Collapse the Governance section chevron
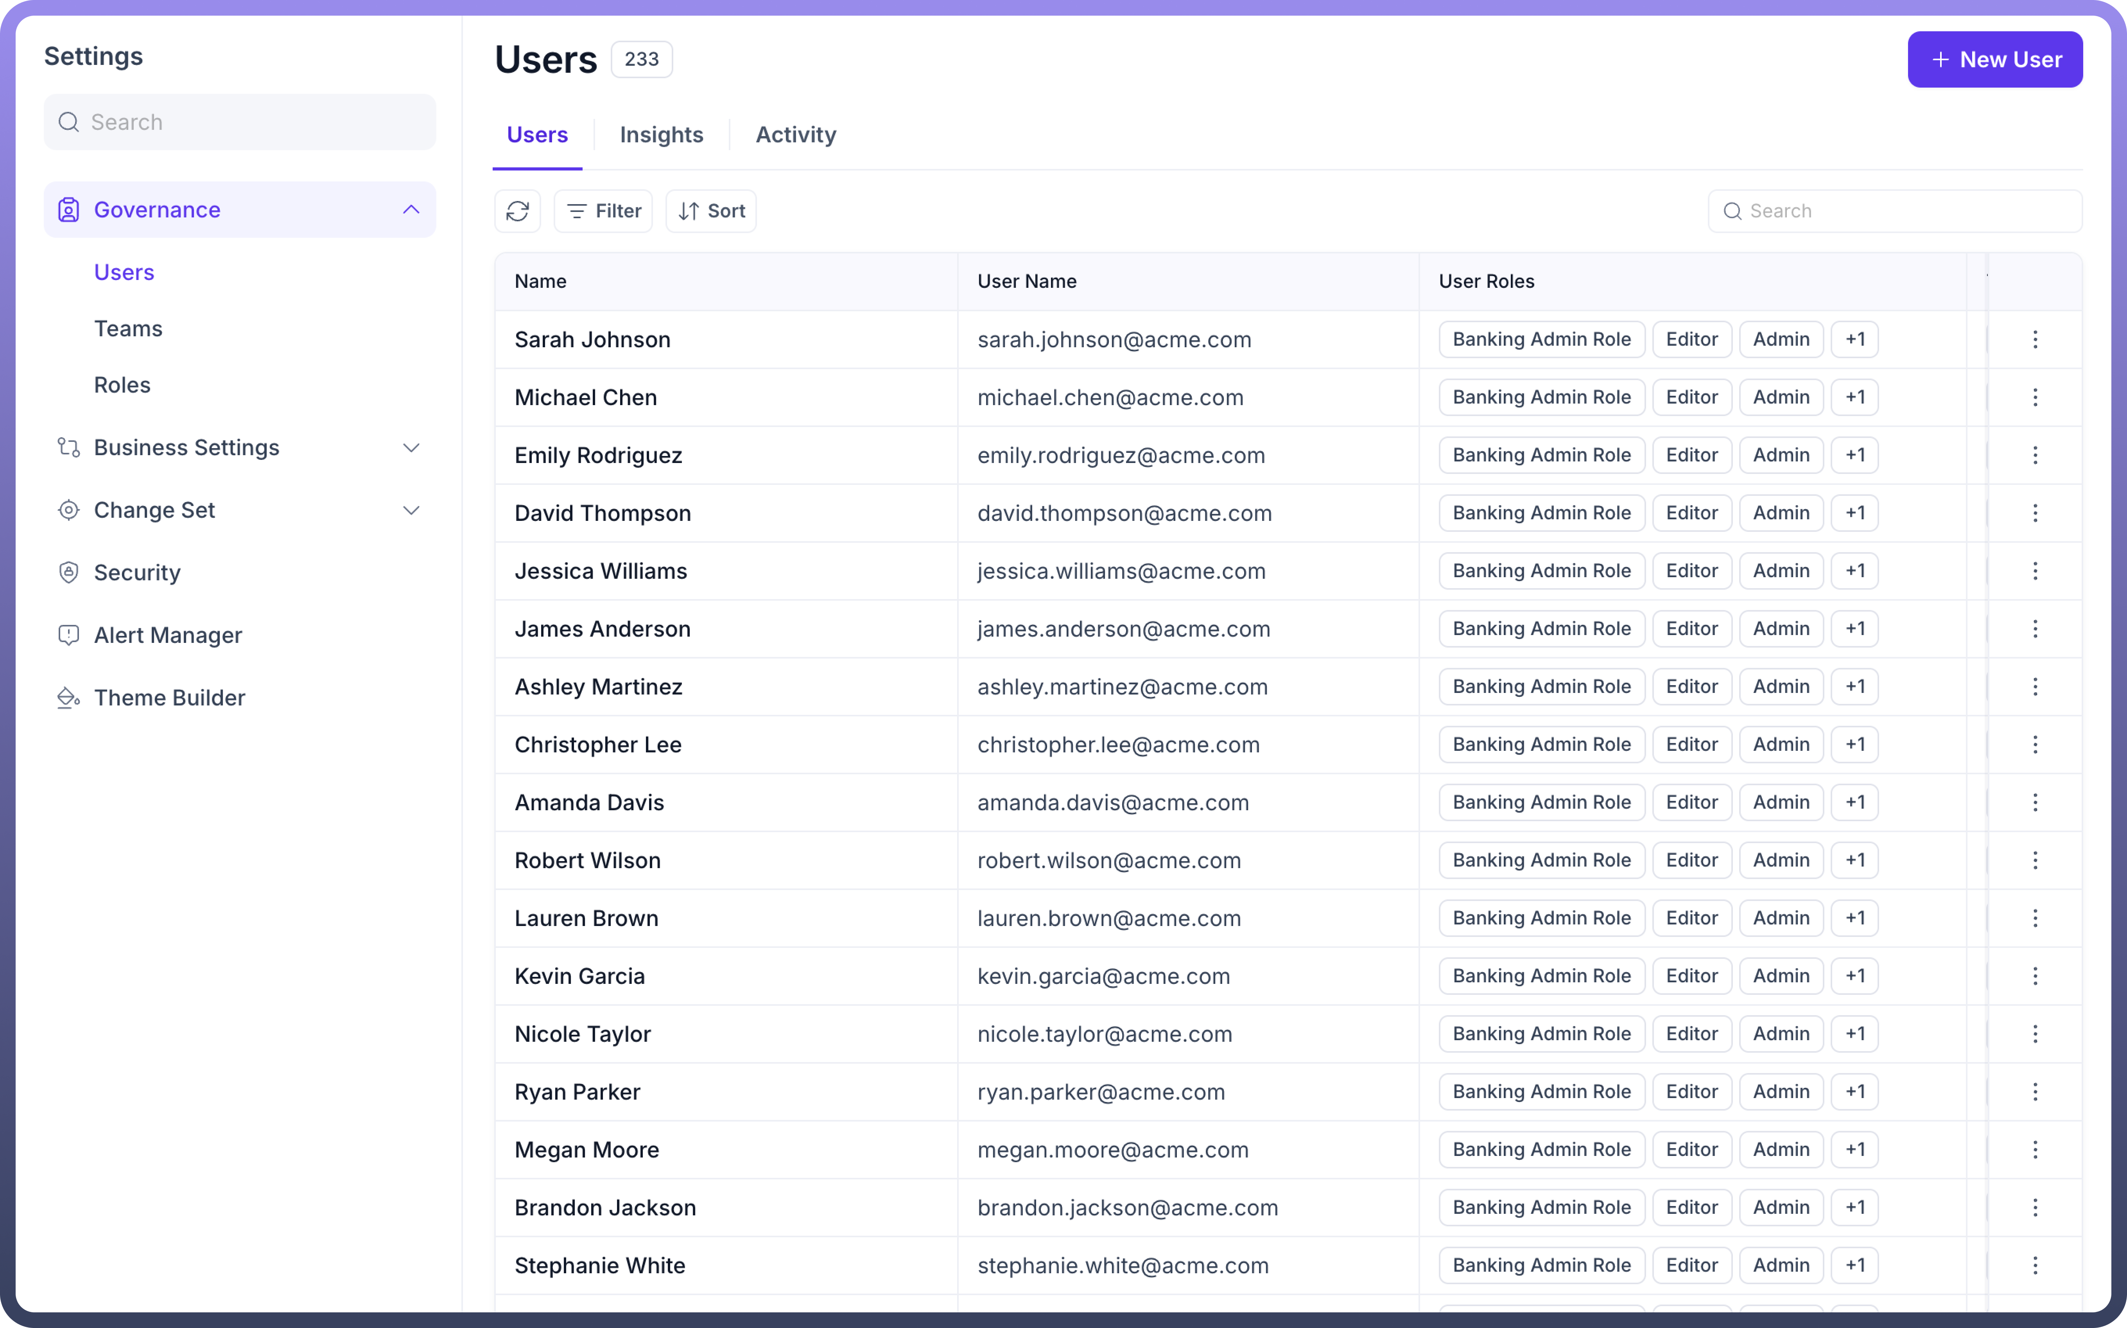The width and height of the screenshot is (2127, 1328). pyautogui.click(x=411, y=210)
